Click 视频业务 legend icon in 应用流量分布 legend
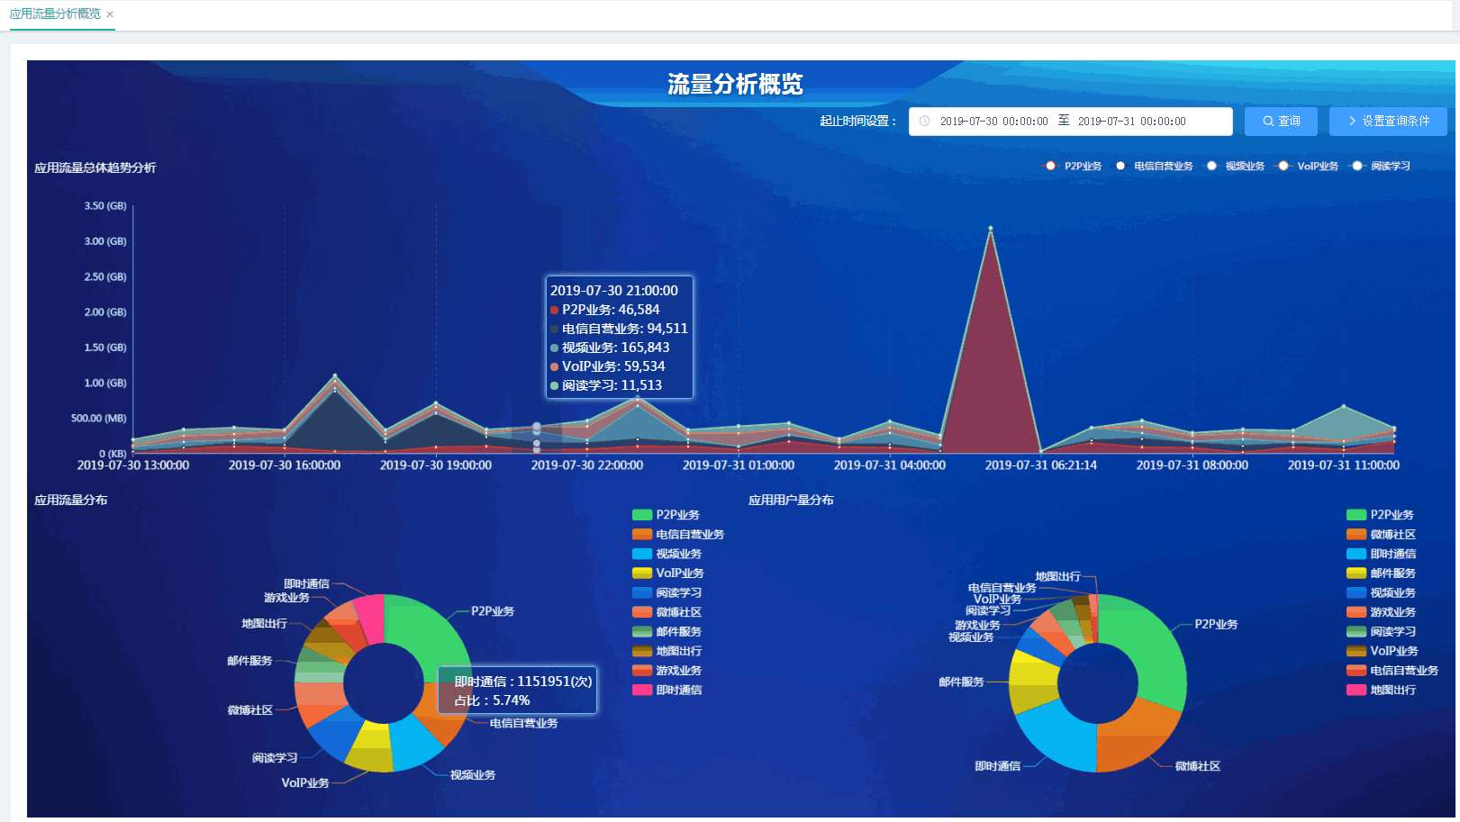The height and width of the screenshot is (822, 1460). 641,555
